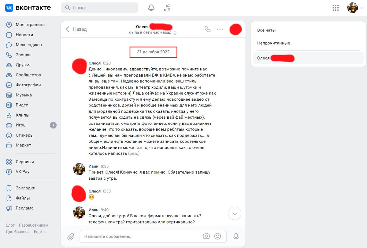Jump to latest messages with down-arrow button

coord(235,214)
